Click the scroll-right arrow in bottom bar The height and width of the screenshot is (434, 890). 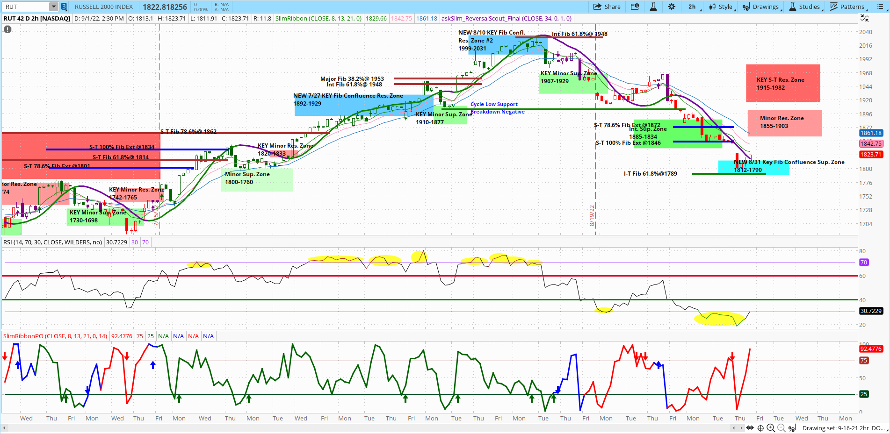(741, 428)
